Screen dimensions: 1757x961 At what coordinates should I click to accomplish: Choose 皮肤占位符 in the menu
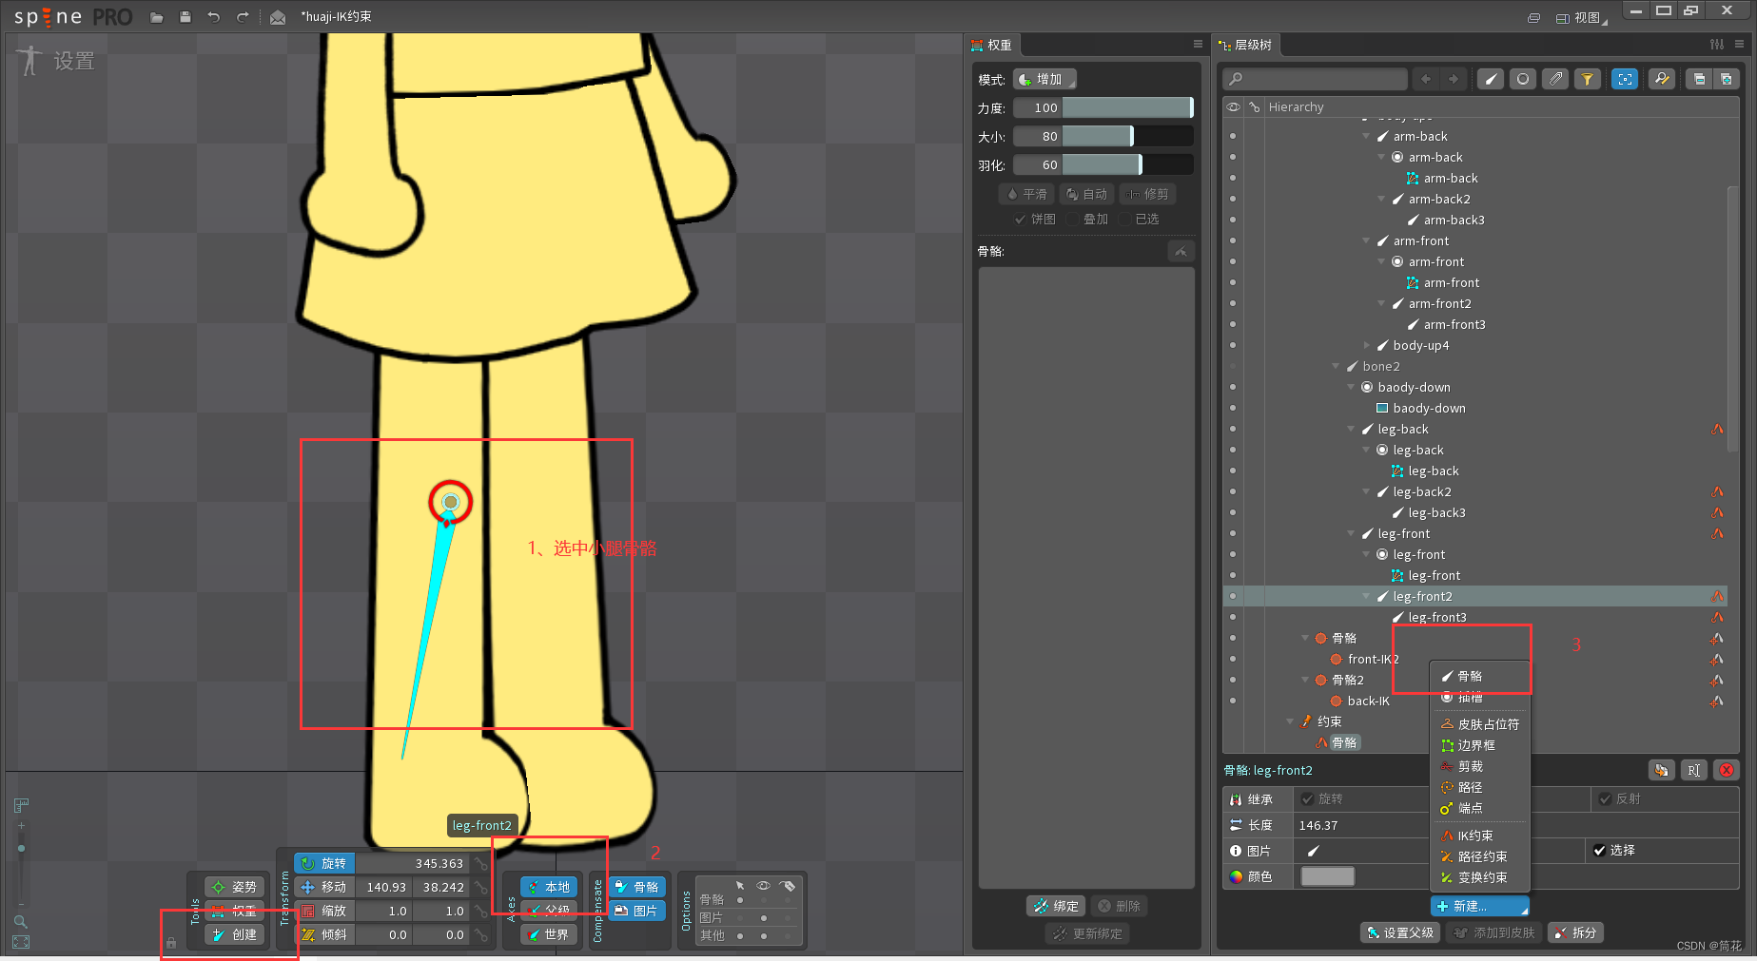tap(1479, 724)
